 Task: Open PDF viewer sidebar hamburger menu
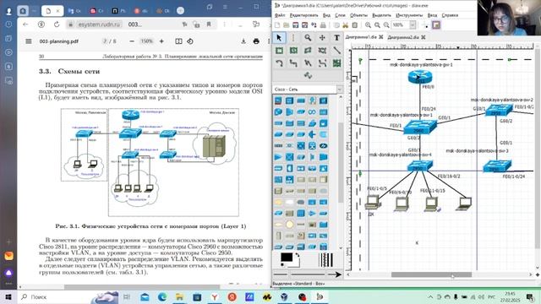pyautogui.click(x=29, y=41)
